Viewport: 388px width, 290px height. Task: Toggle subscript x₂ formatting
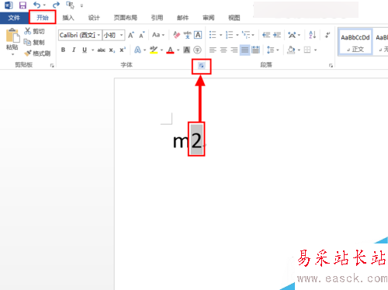tap(112, 50)
